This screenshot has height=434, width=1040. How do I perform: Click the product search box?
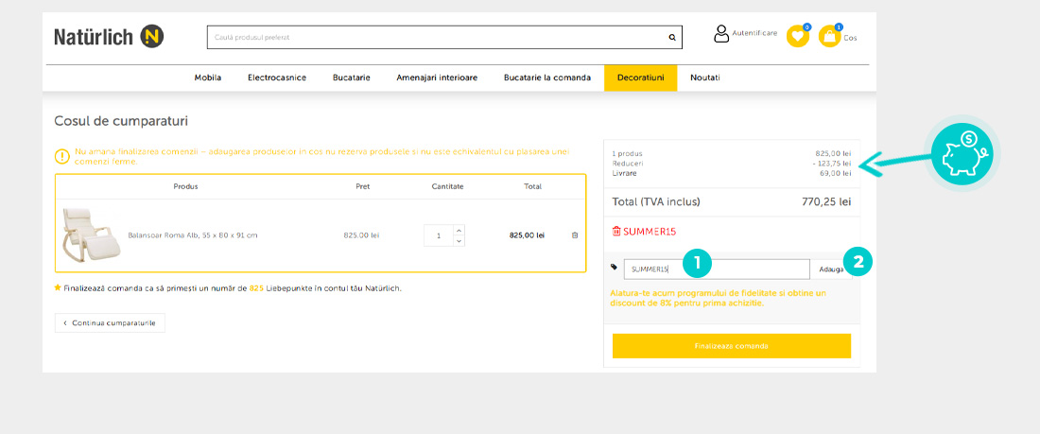coord(435,38)
